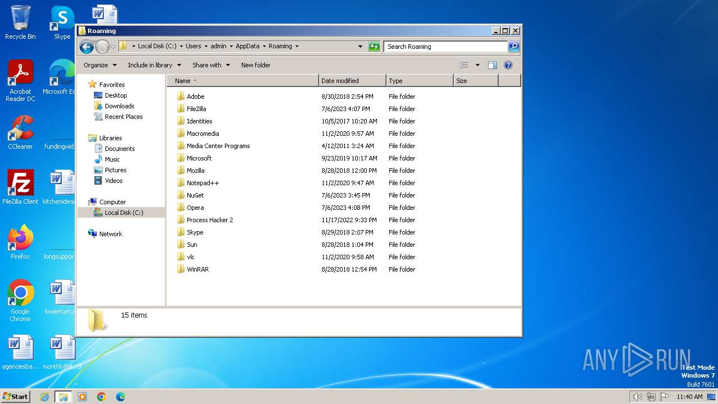Click the taskbar clock showing 11:40 AM

point(689,397)
